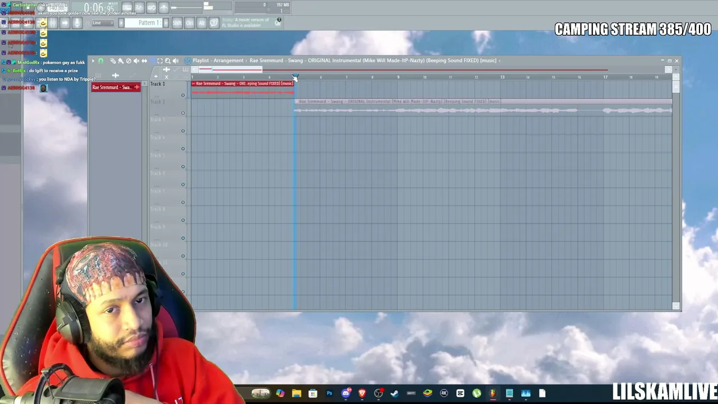
Task: Toggle the Track 5 mute switch
Action: 183,167
